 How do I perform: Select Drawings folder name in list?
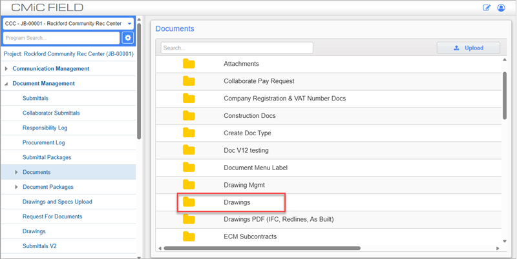point(237,202)
